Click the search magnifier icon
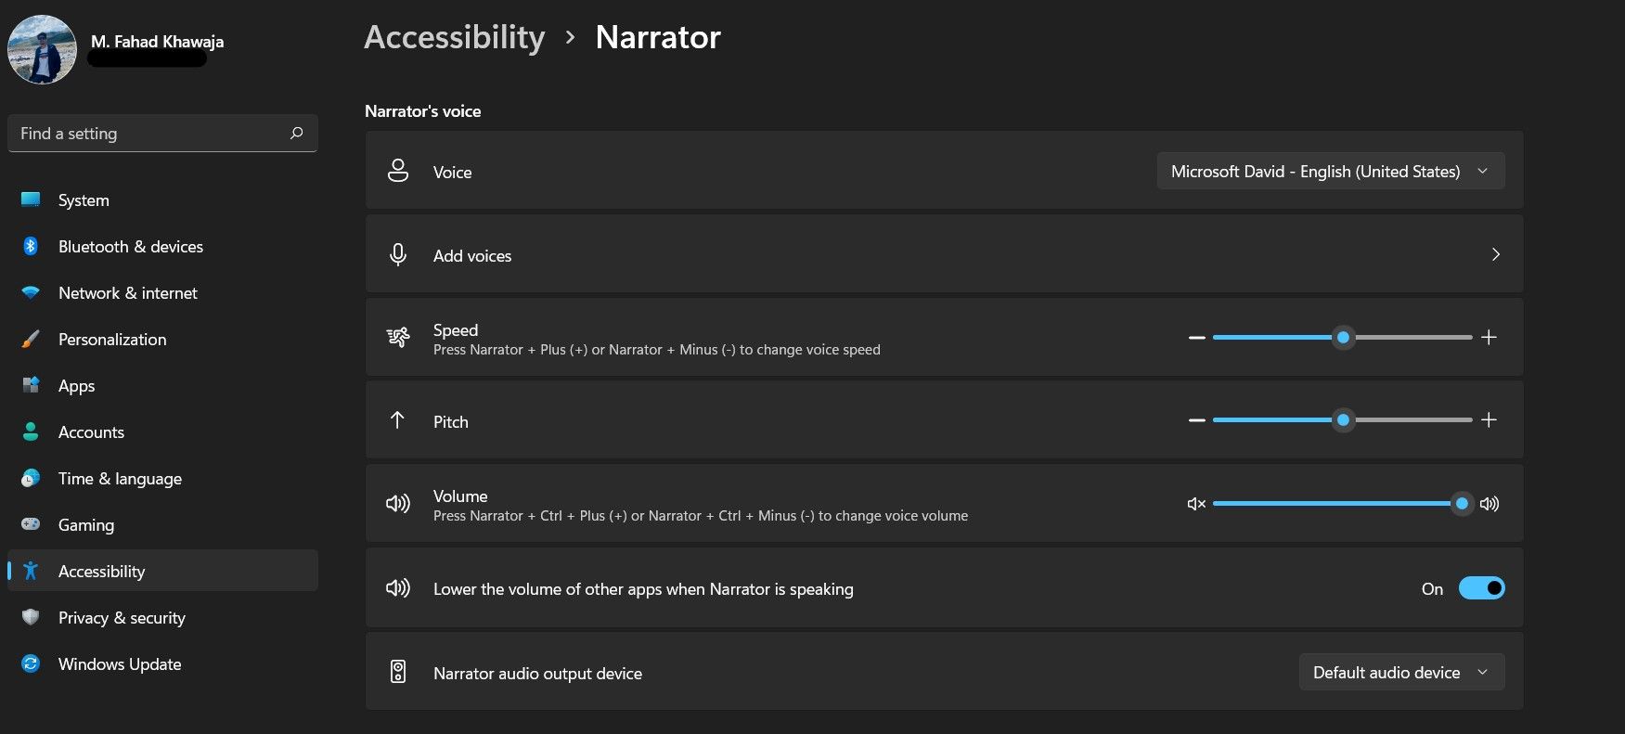Screen dimensions: 1625x734 pos(296,134)
